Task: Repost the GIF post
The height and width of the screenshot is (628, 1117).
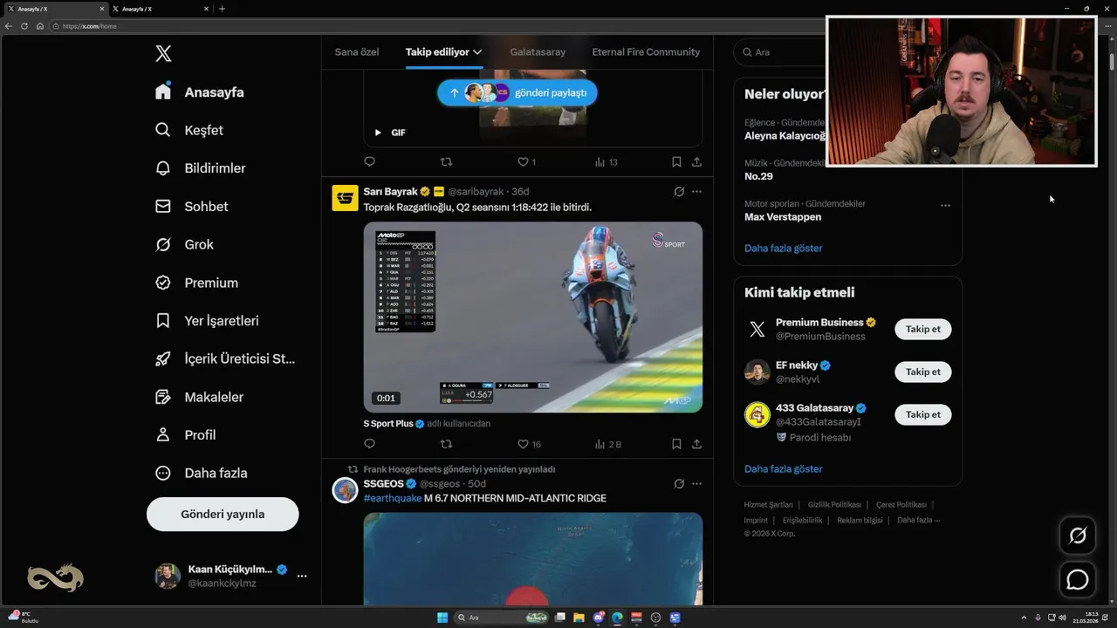Action: click(x=446, y=161)
